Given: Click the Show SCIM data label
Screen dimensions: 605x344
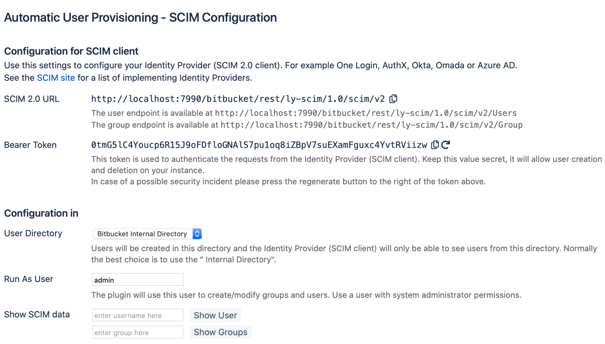Looking at the screenshot, I should [x=37, y=314].
